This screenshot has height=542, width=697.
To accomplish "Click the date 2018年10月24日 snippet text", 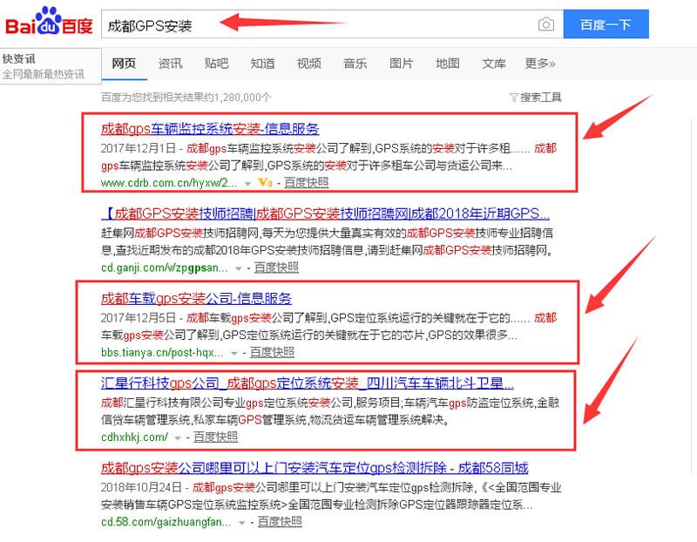I will click(141, 487).
